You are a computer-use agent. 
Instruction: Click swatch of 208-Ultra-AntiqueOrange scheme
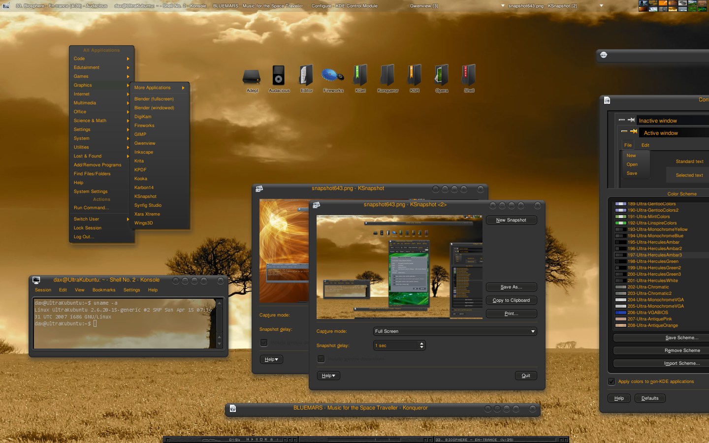coord(620,325)
